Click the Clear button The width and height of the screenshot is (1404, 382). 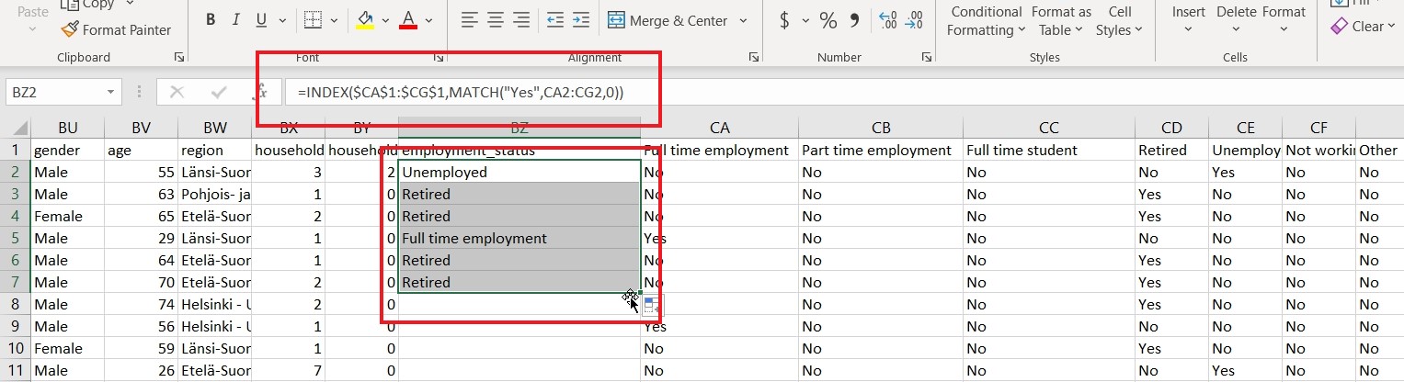1357,27
